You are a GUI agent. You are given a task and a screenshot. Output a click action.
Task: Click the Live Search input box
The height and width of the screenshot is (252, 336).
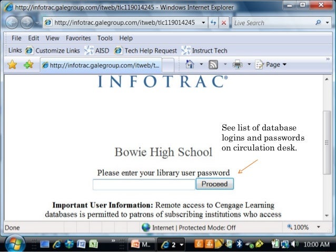point(273,23)
